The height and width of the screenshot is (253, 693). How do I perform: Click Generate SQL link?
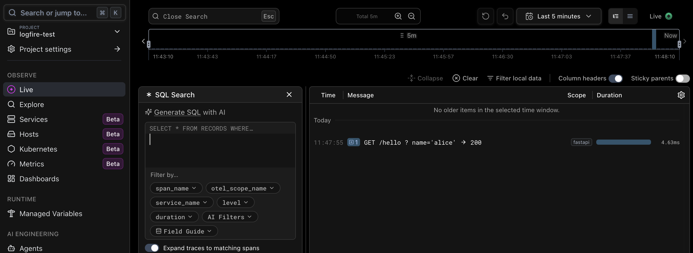(x=177, y=112)
